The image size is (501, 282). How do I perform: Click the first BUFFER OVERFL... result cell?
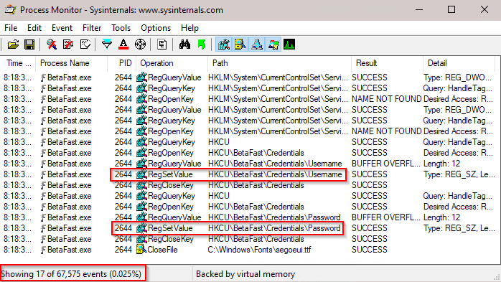(386, 164)
